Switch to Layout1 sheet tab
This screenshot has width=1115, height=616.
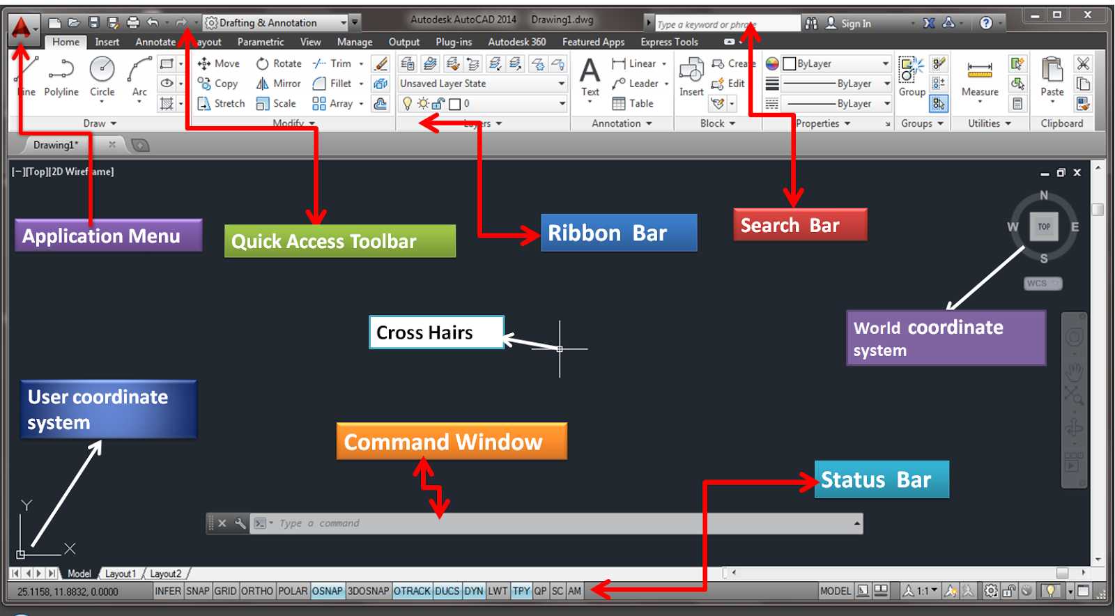[x=121, y=573]
